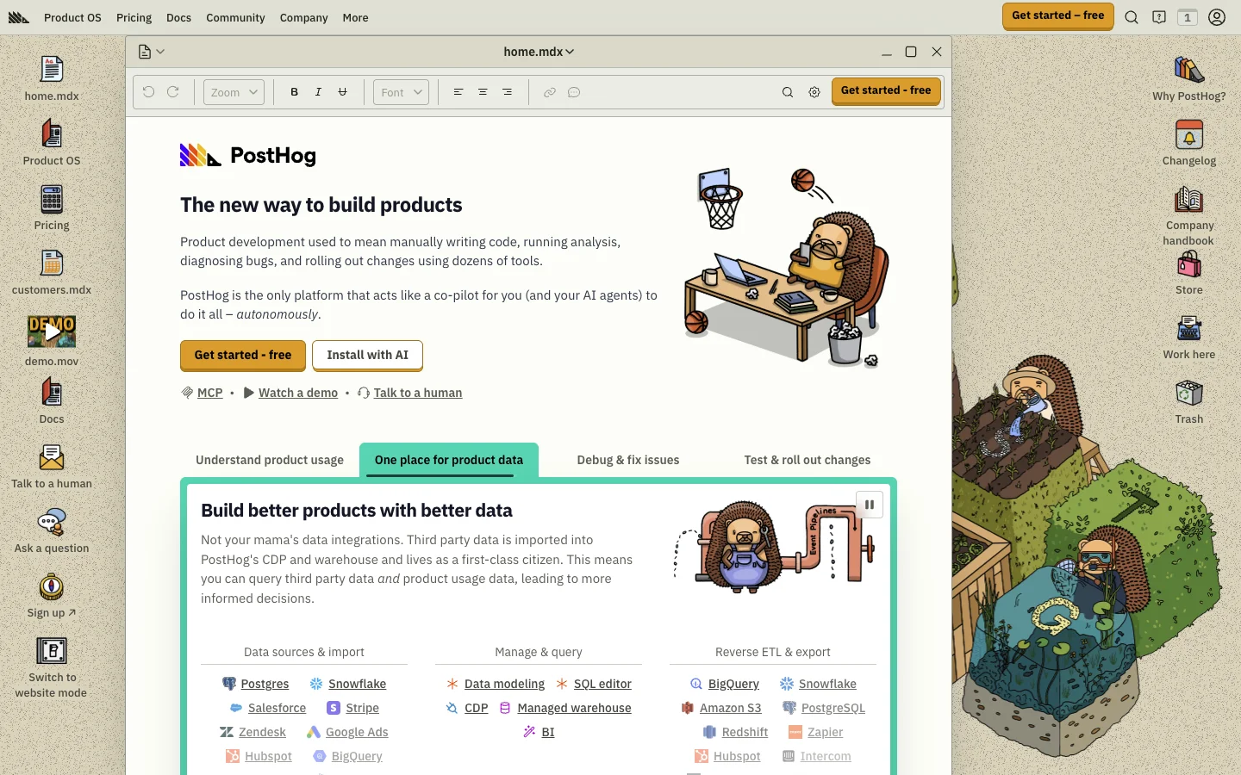Open the Docs menu in top bar
The image size is (1241, 775).
178,17
